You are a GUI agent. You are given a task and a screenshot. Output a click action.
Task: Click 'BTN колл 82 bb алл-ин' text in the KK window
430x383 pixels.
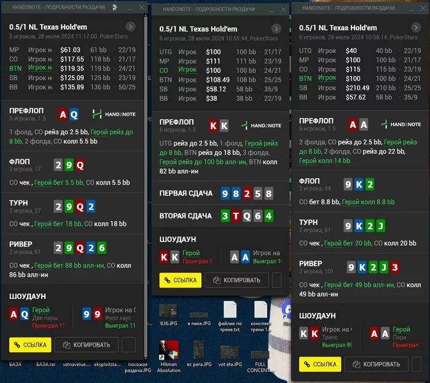tap(218, 167)
